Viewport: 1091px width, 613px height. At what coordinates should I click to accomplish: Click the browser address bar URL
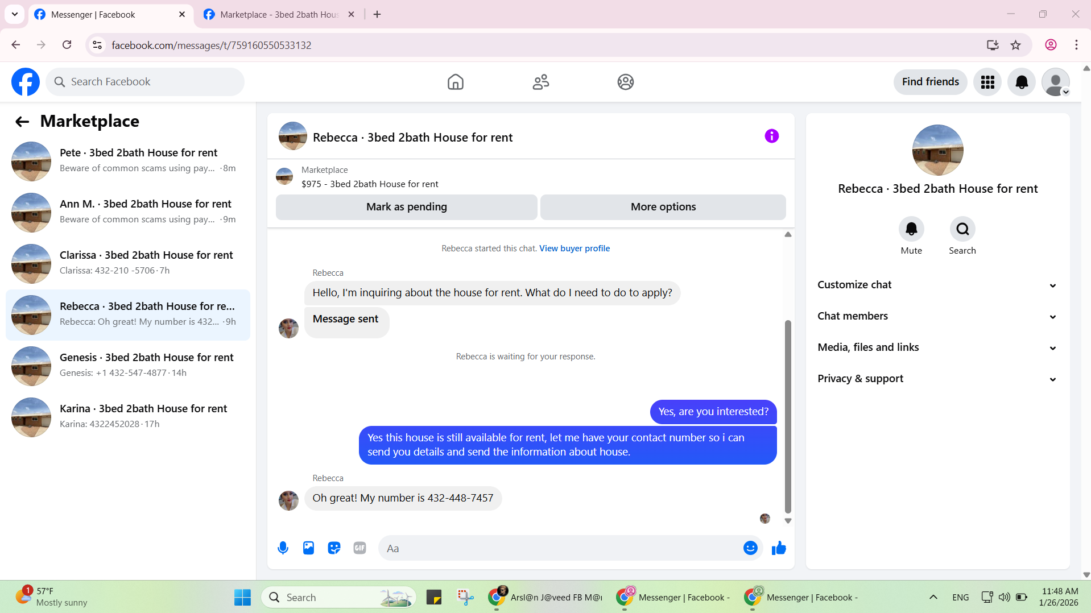pos(211,45)
